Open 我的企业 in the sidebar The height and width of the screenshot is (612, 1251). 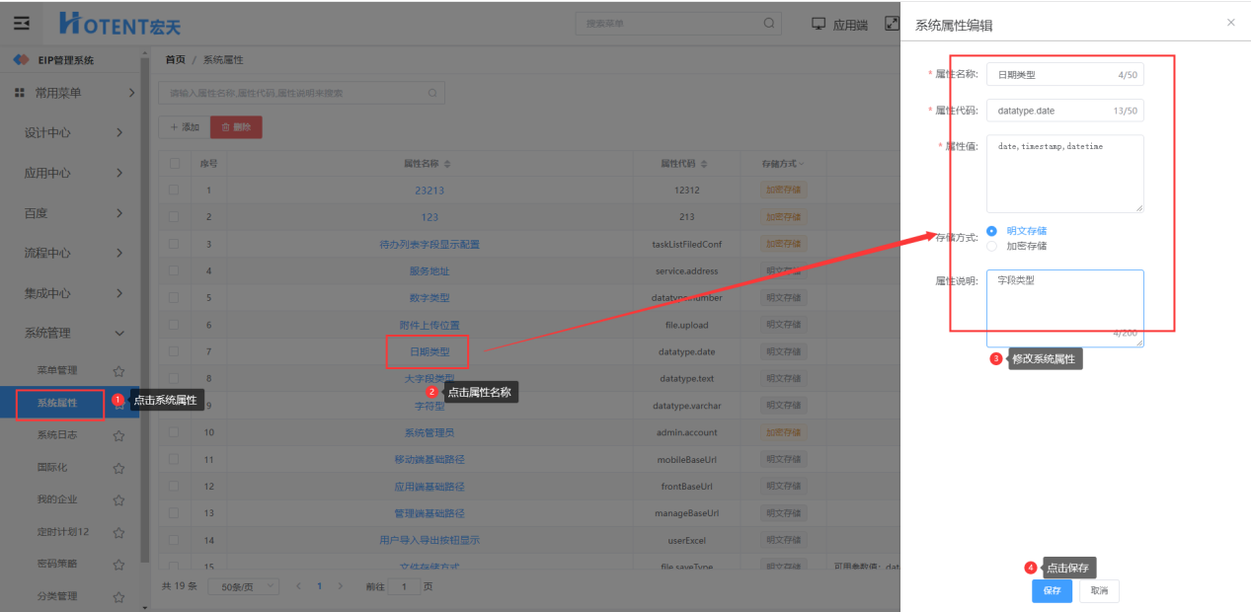(57, 500)
